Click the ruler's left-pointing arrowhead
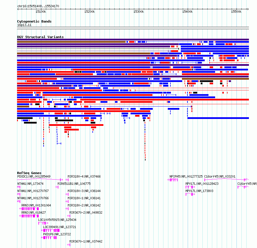Viewport: 257px width, 248px height. 18,9
